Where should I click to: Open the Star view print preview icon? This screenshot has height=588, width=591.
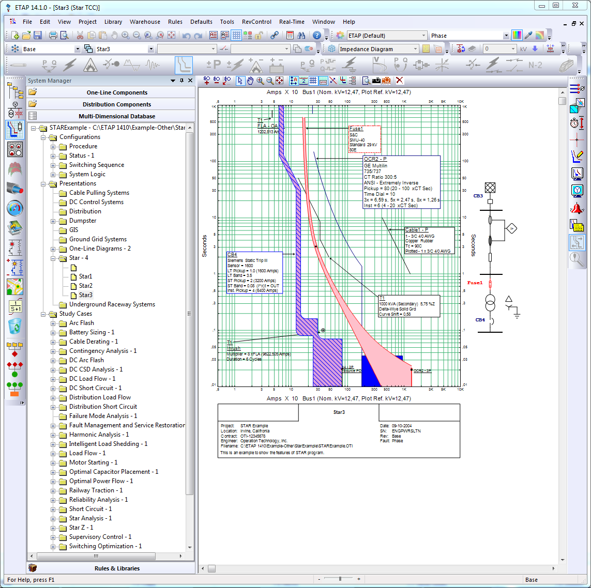click(x=366, y=80)
